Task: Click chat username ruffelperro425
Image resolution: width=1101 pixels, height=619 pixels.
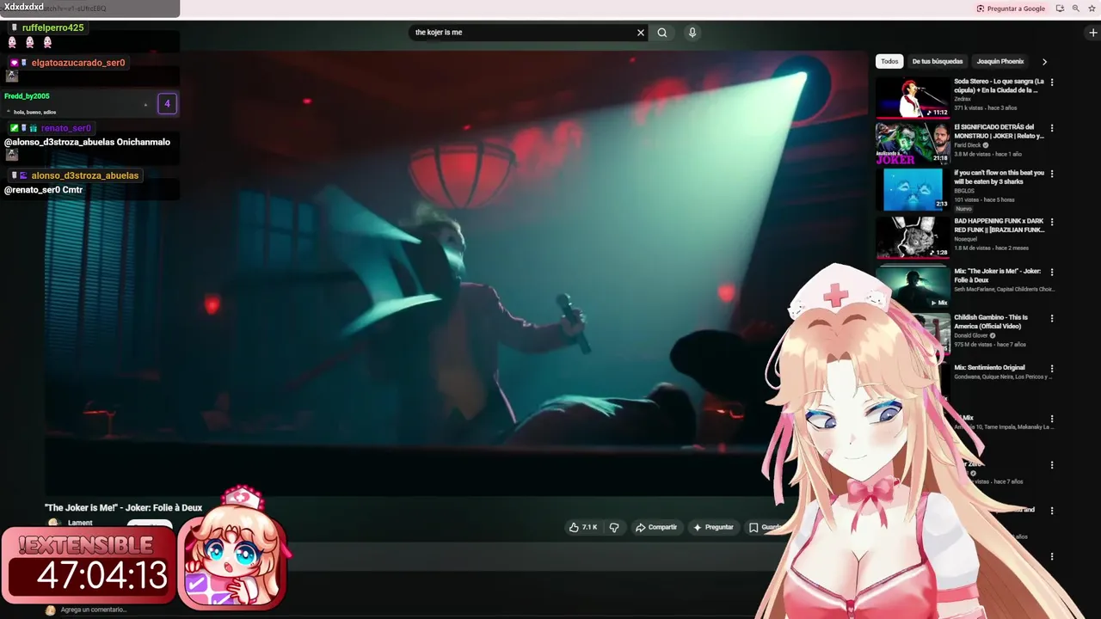Action: pos(53,28)
